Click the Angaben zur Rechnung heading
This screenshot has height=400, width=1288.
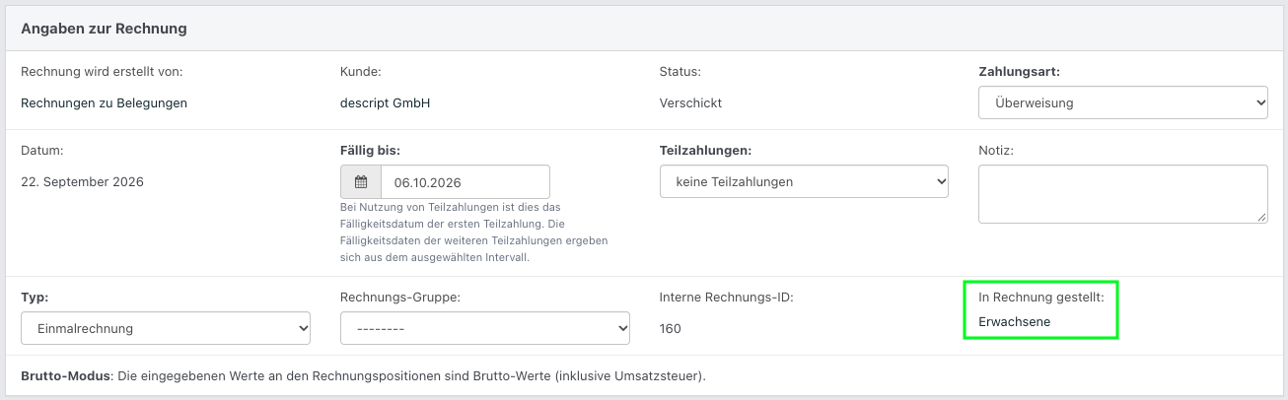pyautogui.click(x=105, y=29)
